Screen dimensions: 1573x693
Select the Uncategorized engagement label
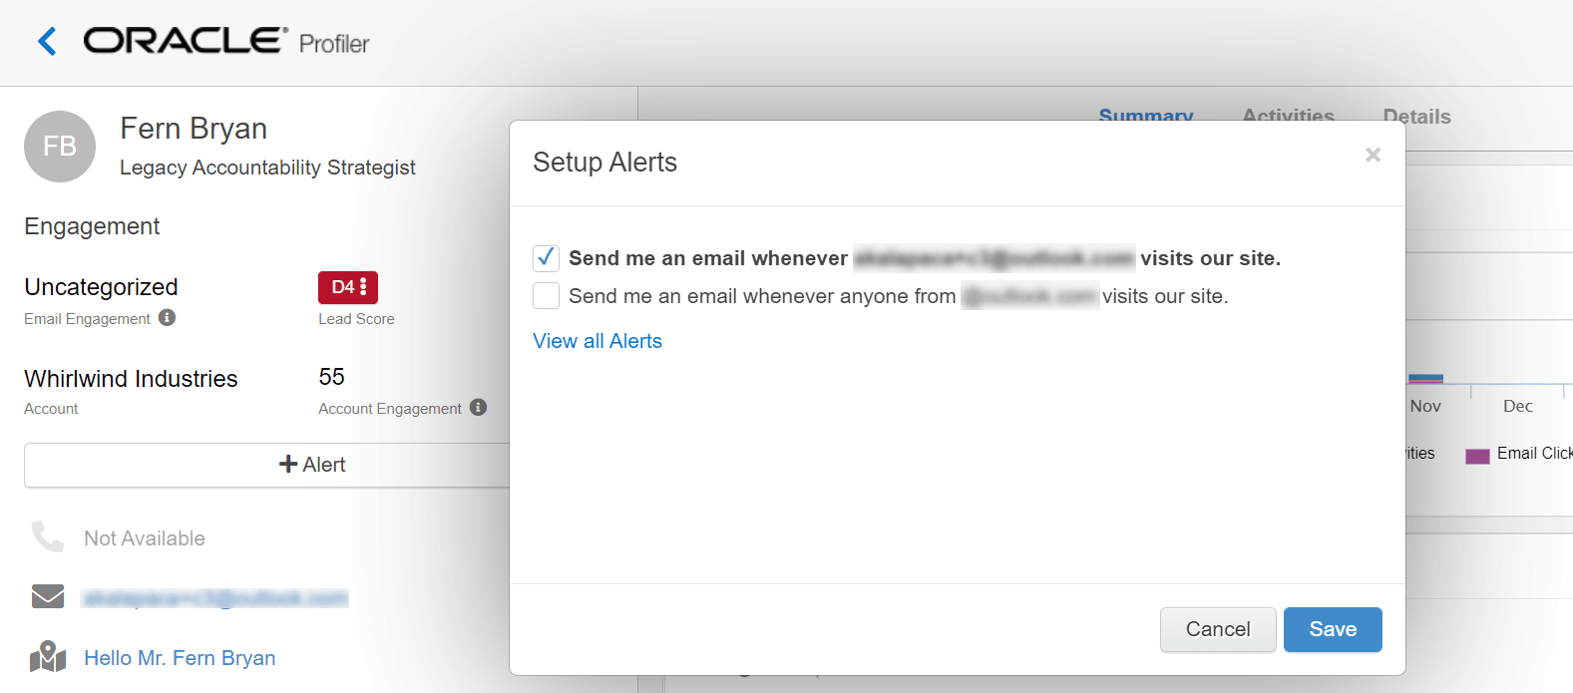[x=101, y=287]
